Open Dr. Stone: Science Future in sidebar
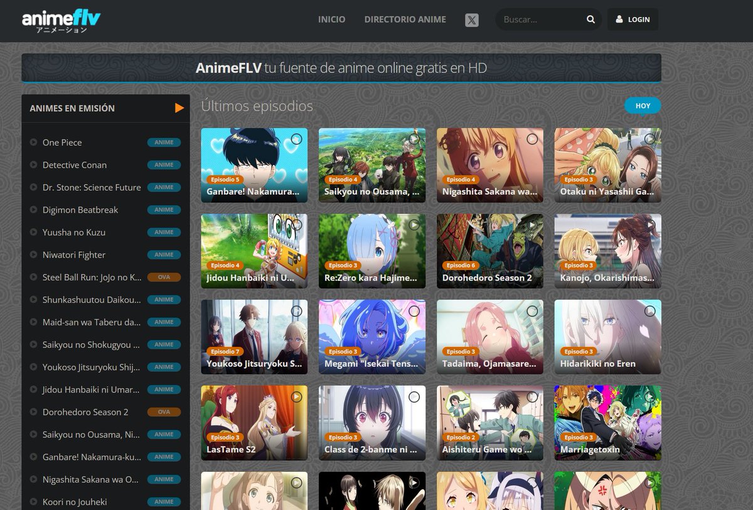The width and height of the screenshot is (753, 510). [92, 187]
